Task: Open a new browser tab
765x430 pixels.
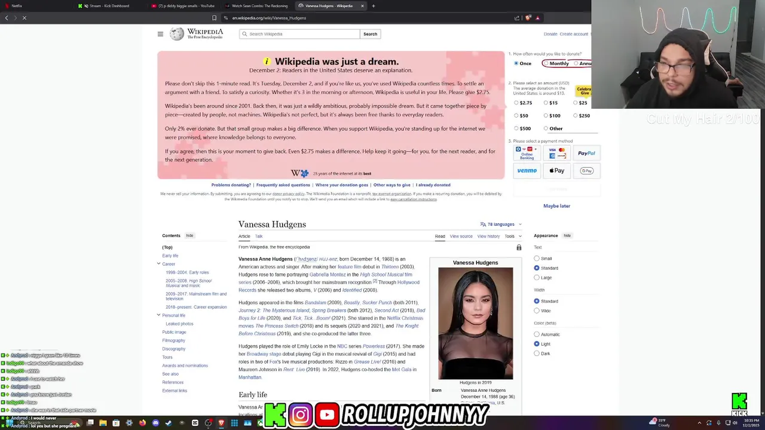Action: point(374,6)
